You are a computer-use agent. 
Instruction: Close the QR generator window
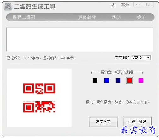[x=148, y=4]
